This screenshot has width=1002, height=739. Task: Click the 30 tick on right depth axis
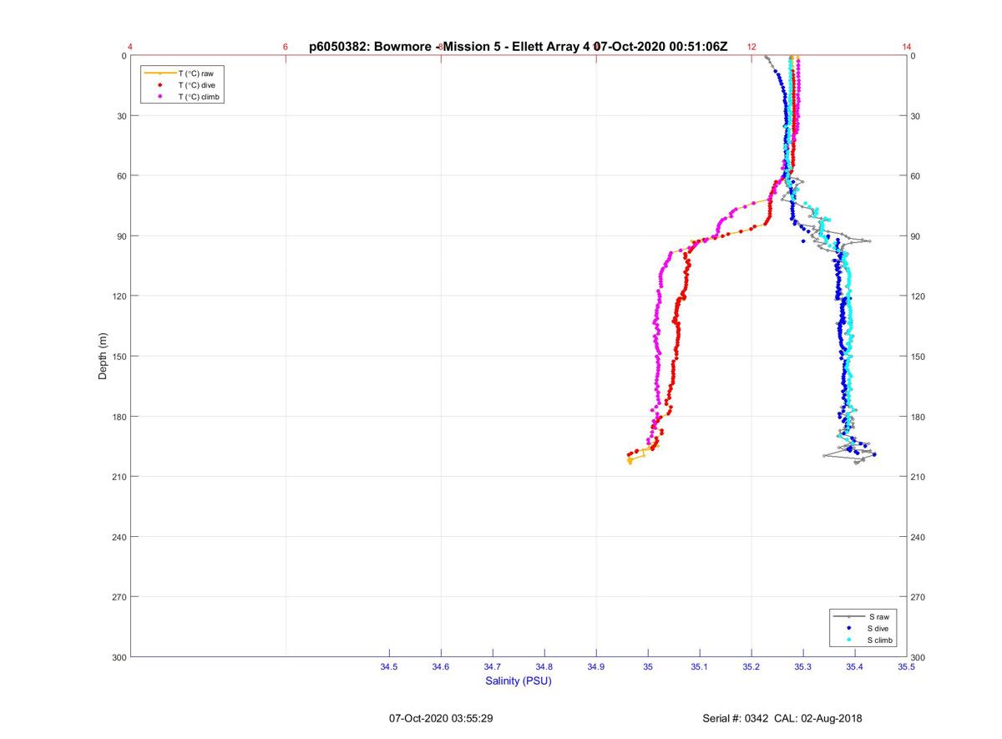pos(917,116)
